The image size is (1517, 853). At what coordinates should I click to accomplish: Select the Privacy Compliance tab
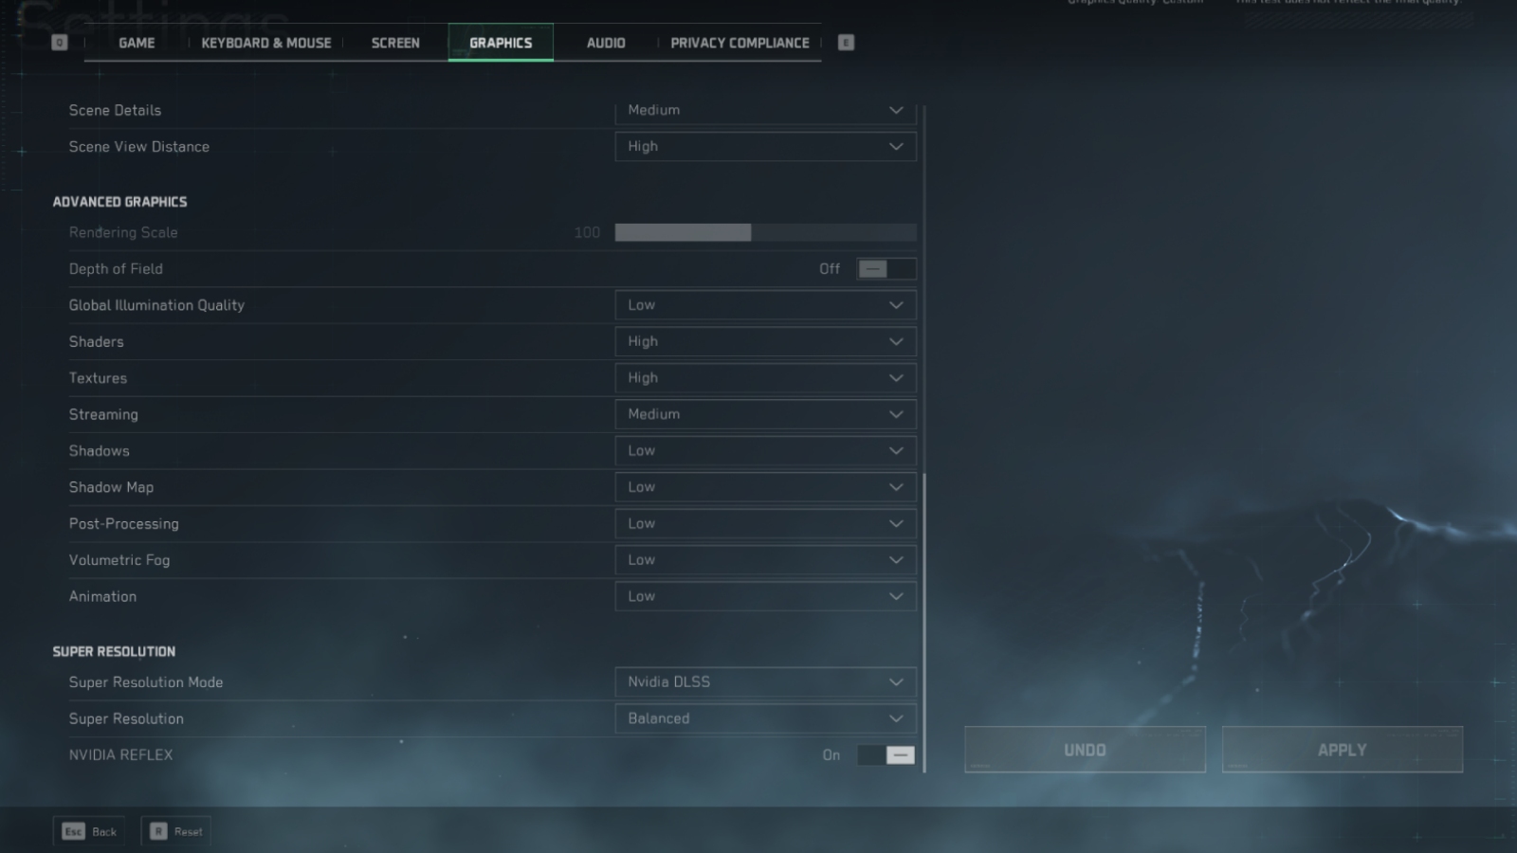tap(740, 43)
